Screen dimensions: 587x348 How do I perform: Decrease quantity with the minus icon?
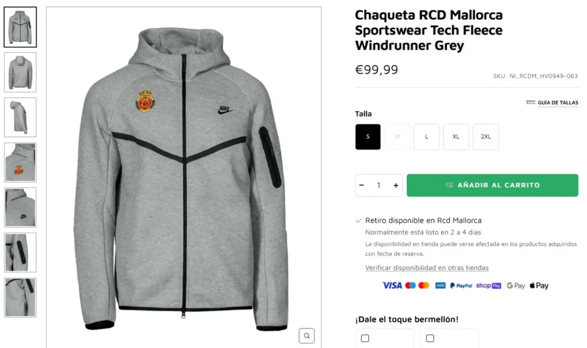point(361,185)
